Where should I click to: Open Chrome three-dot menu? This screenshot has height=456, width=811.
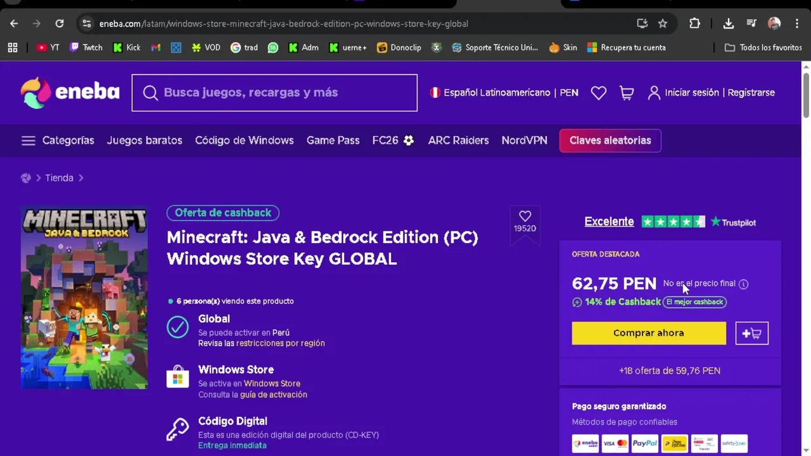(x=796, y=23)
